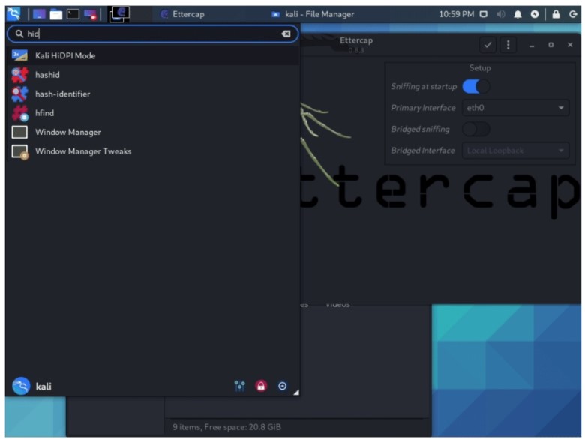Switch to the kali - File Manager taskbar button
Image resolution: width=585 pixels, height=439 pixels.
click(x=313, y=14)
